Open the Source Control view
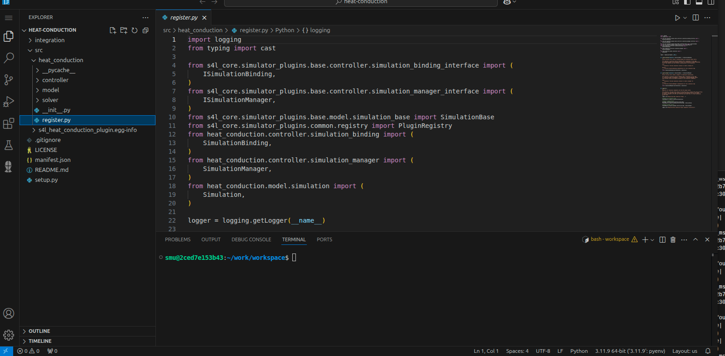Viewport: 725px width, 356px height. [x=9, y=80]
